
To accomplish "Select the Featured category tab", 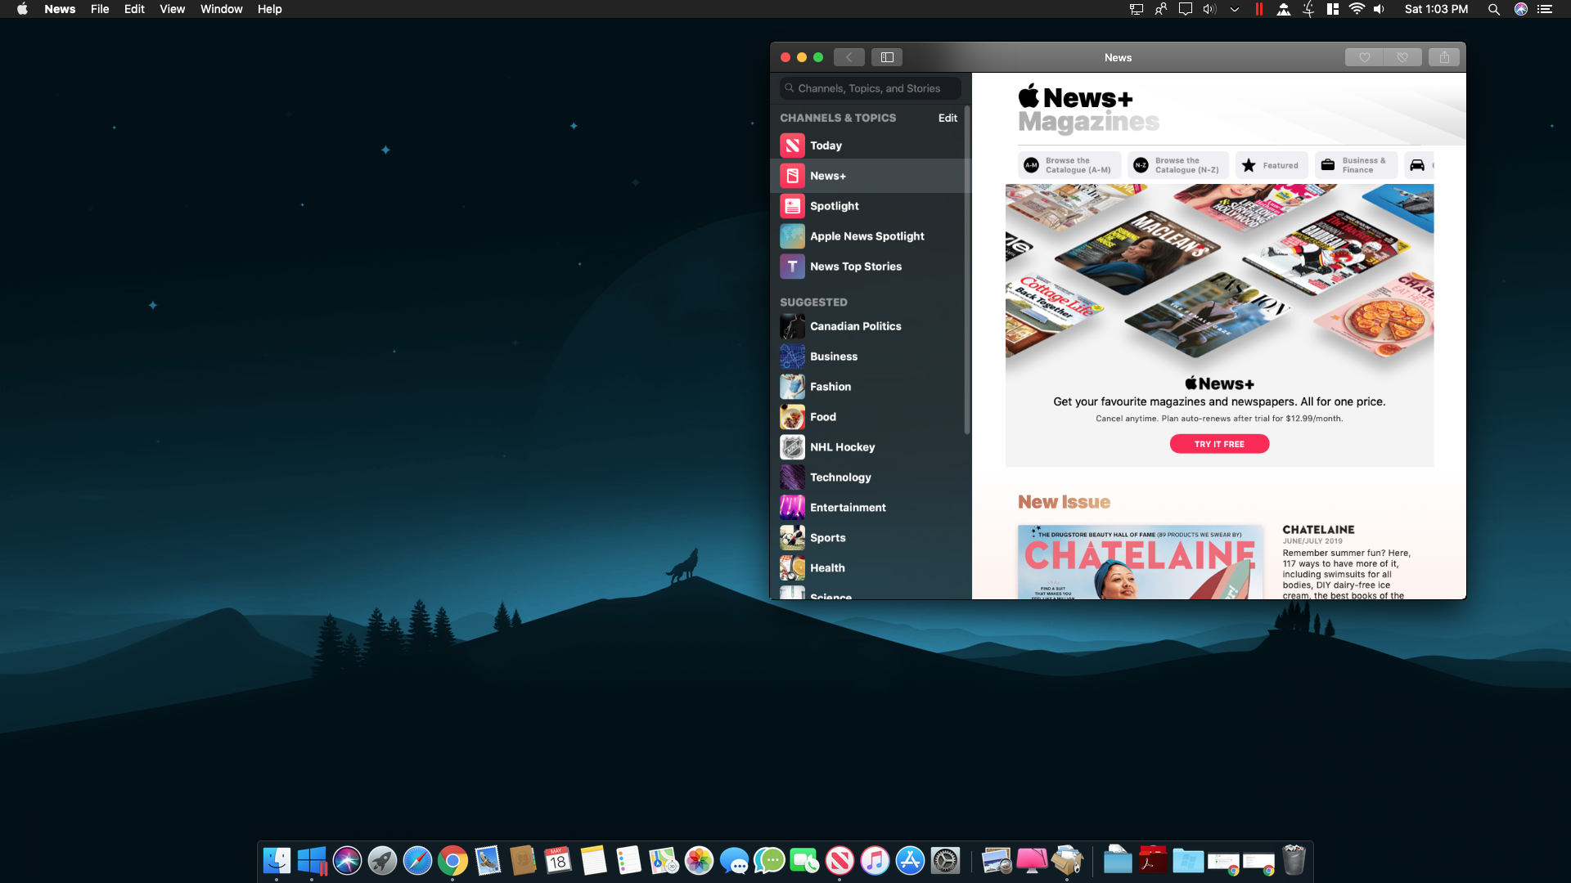I will (x=1272, y=165).
